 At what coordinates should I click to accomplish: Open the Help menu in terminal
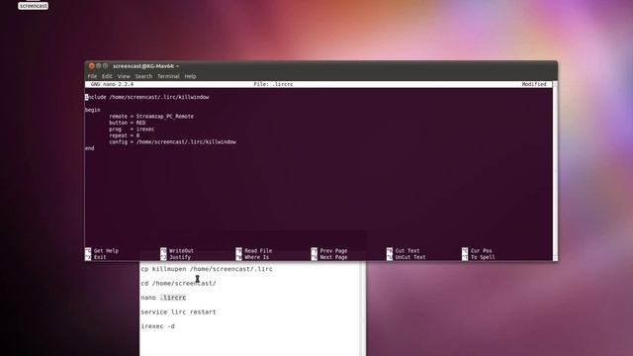[x=190, y=76]
